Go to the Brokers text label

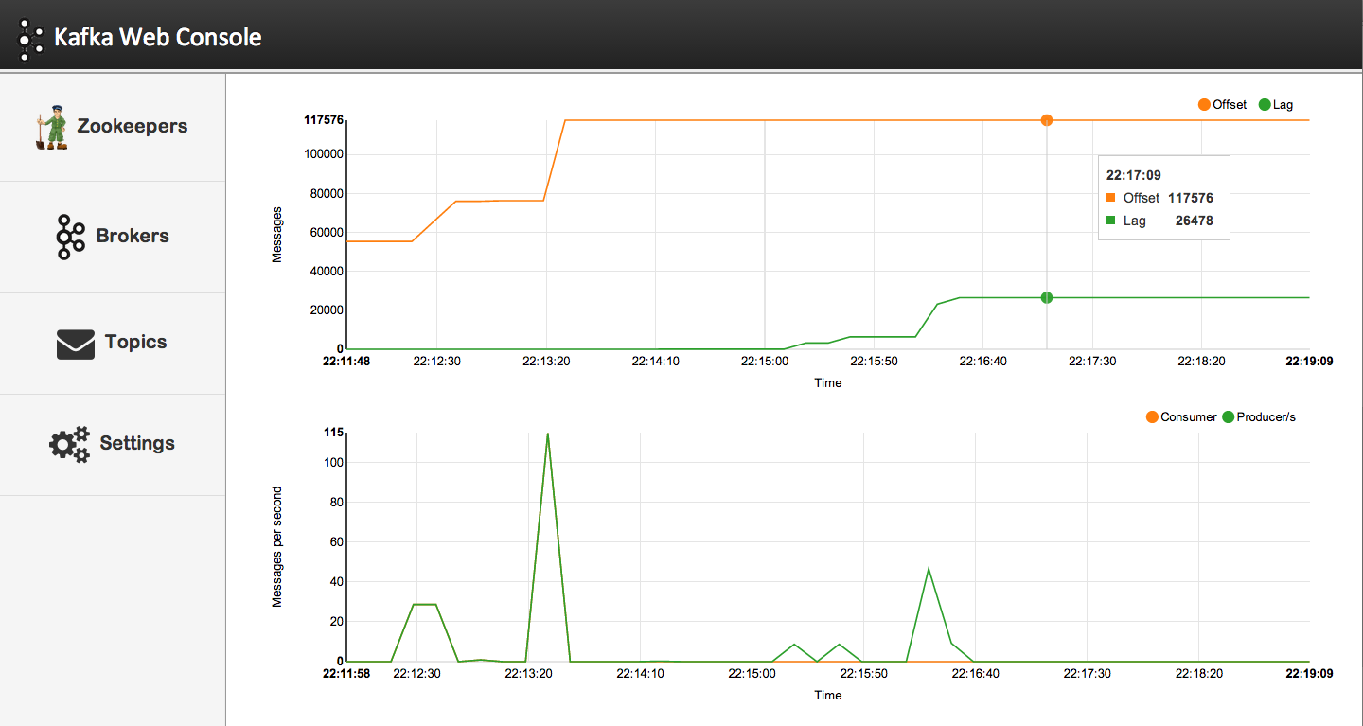(133, 237)
